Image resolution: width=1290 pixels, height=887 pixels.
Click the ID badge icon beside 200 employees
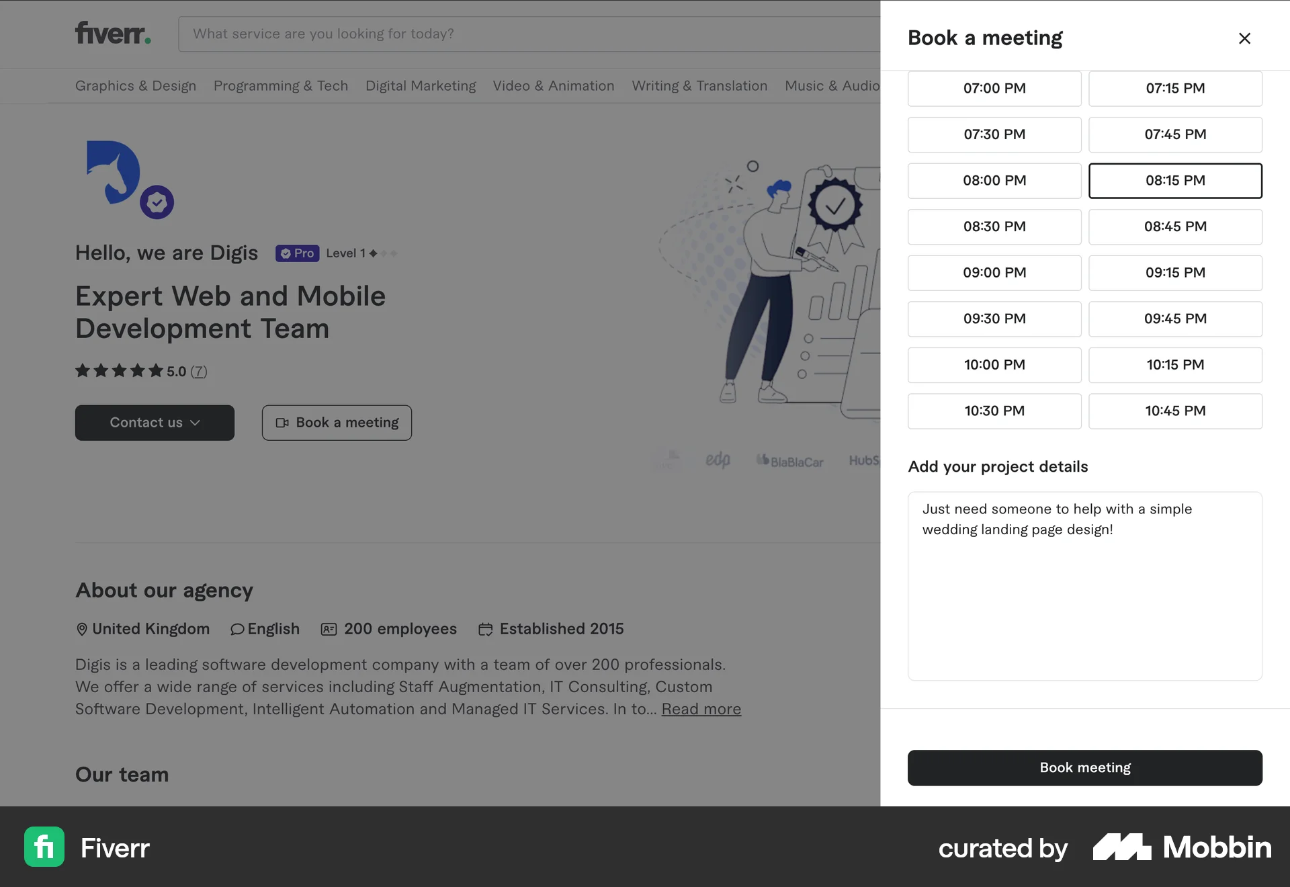(330, 629)
